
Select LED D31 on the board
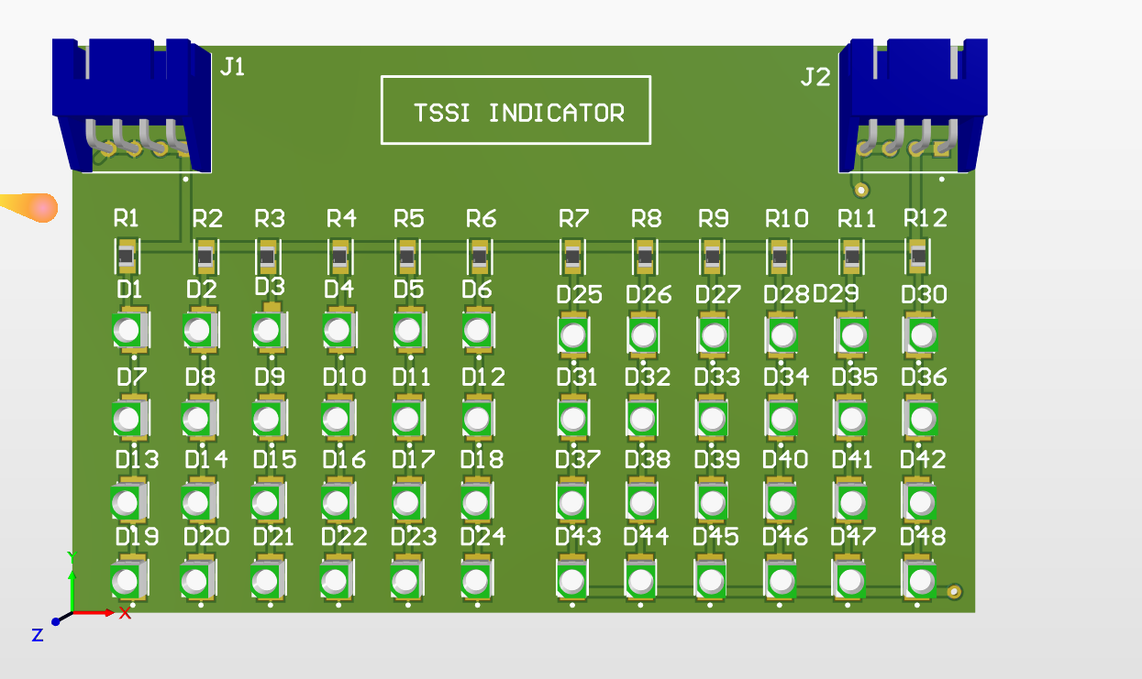573,419
